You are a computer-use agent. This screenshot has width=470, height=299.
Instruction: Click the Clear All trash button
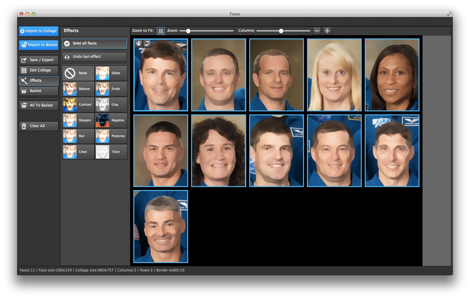pyautogui.click(x=39, y=126)
